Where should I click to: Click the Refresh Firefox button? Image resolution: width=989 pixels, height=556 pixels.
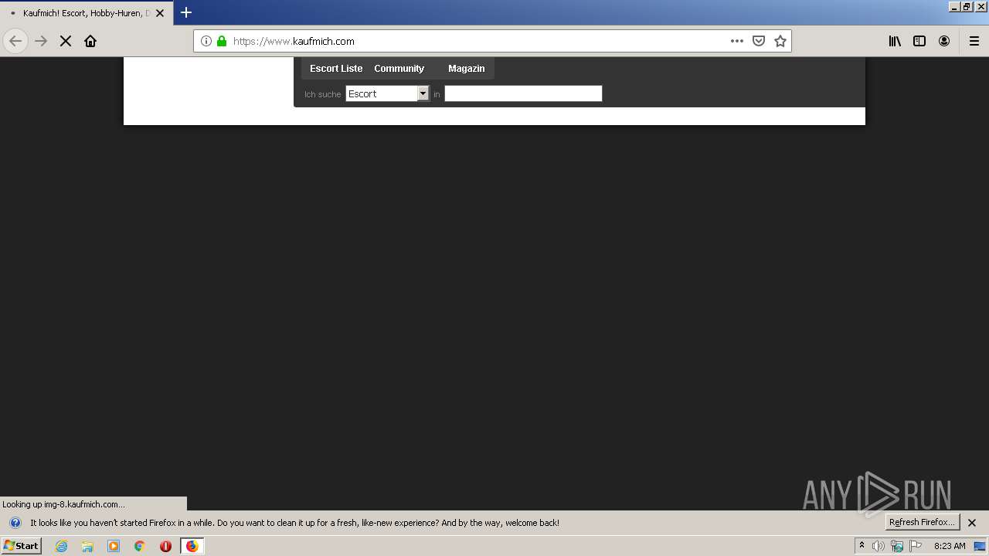coord(922,522)
